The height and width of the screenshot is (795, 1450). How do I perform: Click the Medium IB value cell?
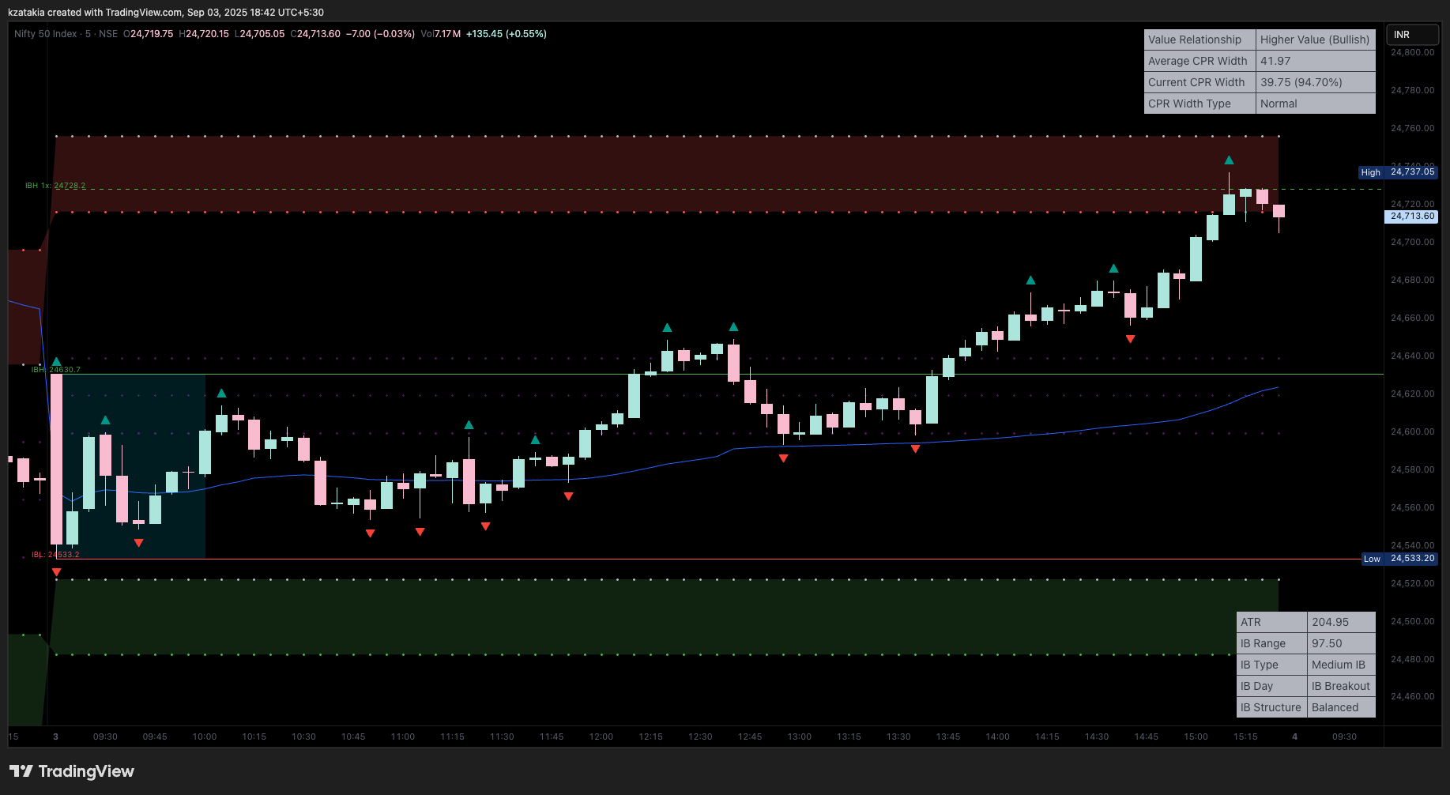coord(1342,665)
